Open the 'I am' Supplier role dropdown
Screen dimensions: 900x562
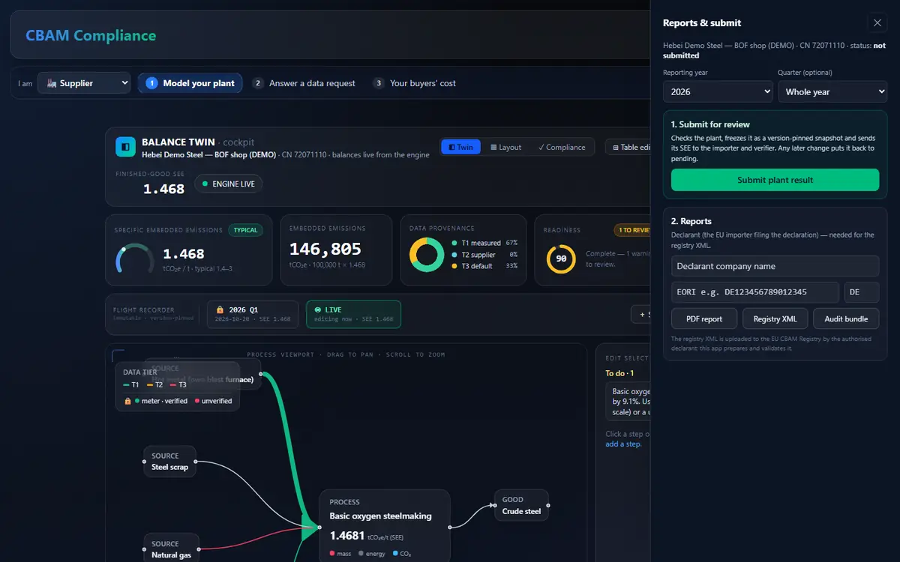tap(84, 83)
